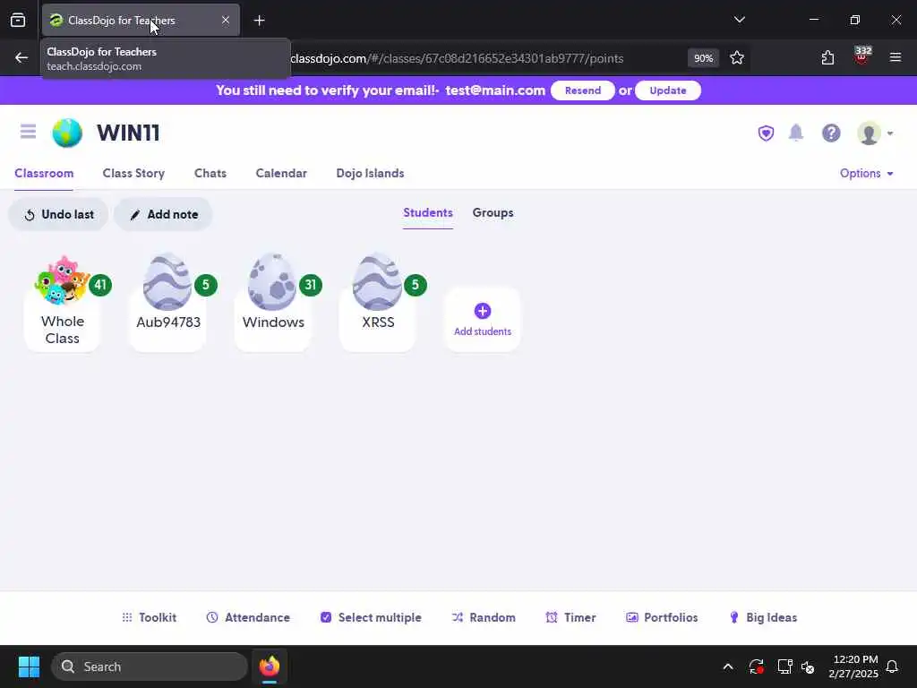Click the taskbar Search box
Viewport: 917px width, 688px height.
coord(150,666)
